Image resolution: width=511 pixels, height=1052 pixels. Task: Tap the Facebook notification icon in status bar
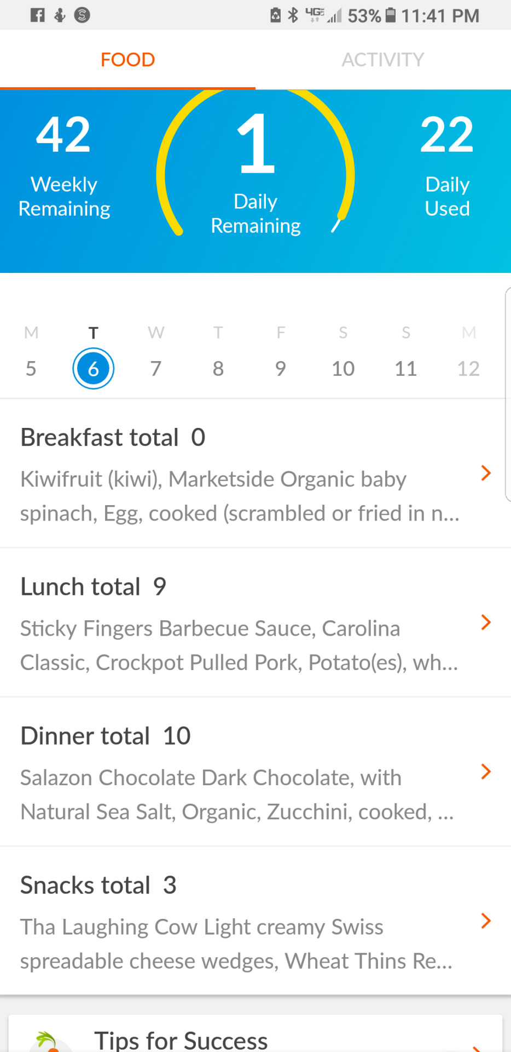(37, 15)
